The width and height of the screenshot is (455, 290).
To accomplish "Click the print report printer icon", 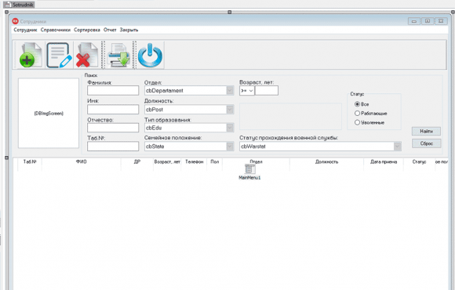I will [118, 55].
